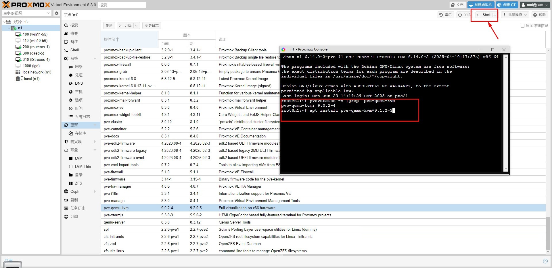This screenshot has width=552, height=268.
Task: Open Shell button dropdown arrow
Action: pos(495,15)
